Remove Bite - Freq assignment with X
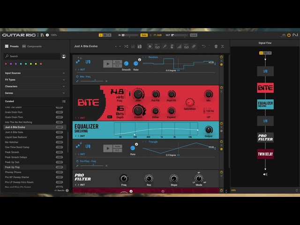Image resolution: width=300 pixels, height=225 pixels. click(106, 81)
